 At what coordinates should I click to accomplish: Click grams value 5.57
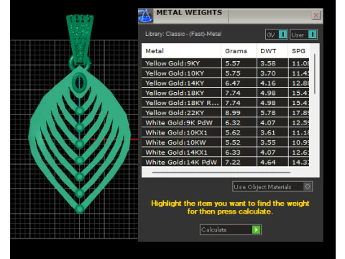[233, 63]
